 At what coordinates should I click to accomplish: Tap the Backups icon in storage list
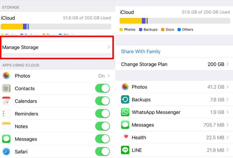pos(125,100)
